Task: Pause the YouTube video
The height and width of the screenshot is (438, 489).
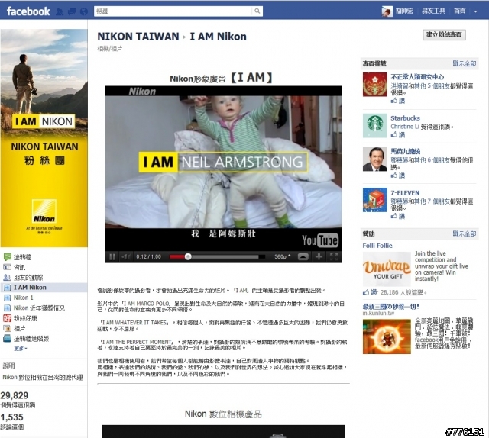Action: (112, 256)
